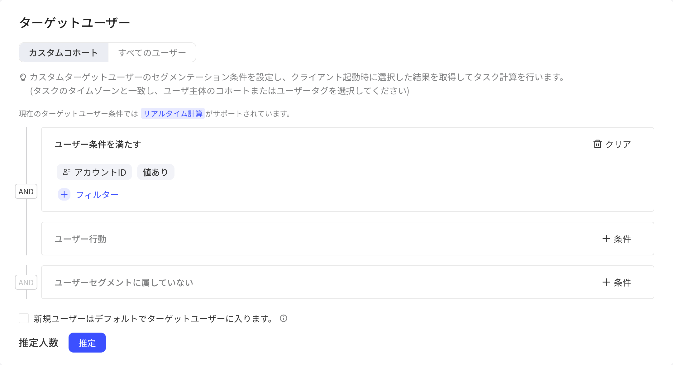
Task: Toggle the lower greyed AND operator
Action: pyautogui.click(x=26, y=282)
